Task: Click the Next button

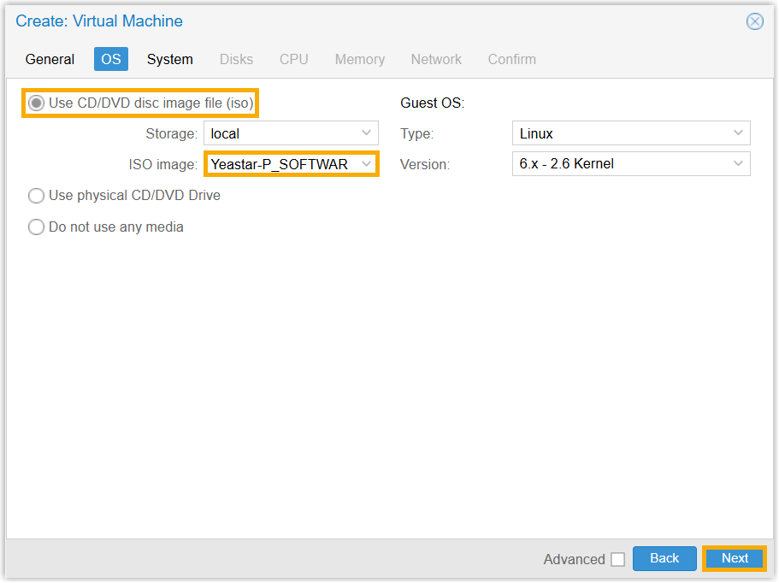Action: 735,559
